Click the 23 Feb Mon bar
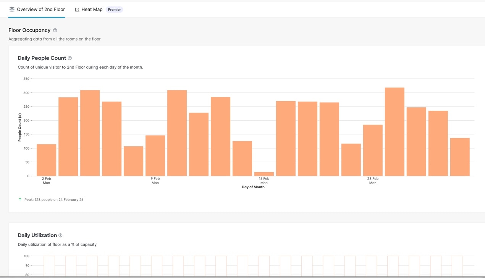485x278 pixels. pyautogui.click(x=373, y=150)
